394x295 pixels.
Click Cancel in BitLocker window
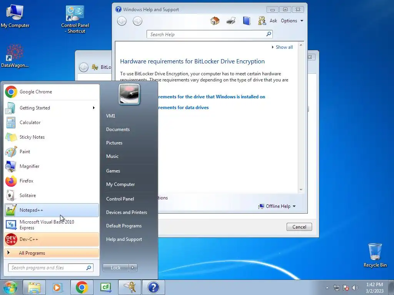299,227
